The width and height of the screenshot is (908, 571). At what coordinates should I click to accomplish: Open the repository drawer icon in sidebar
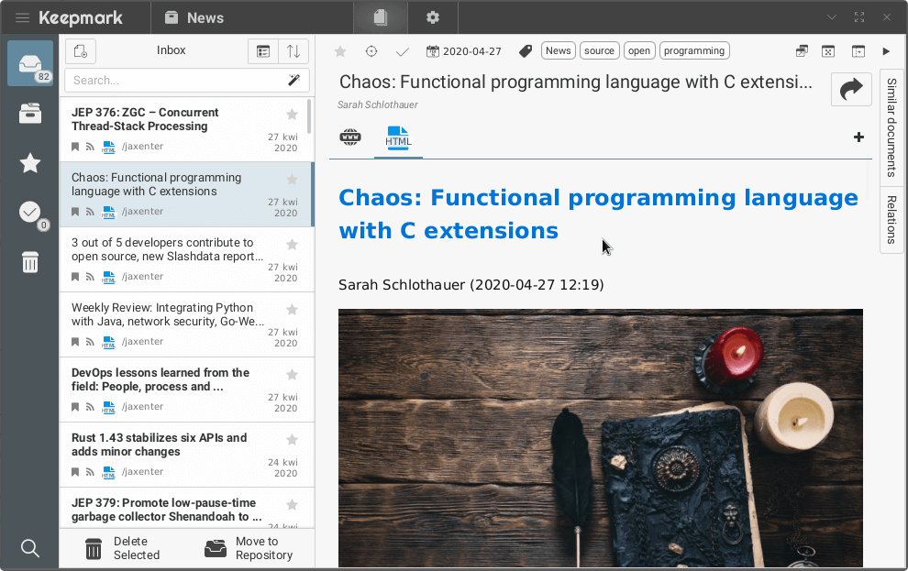(x=30, y=114)
